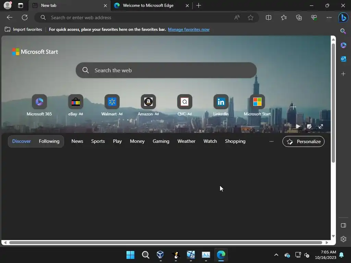Show hidden system tray icons

276,255
